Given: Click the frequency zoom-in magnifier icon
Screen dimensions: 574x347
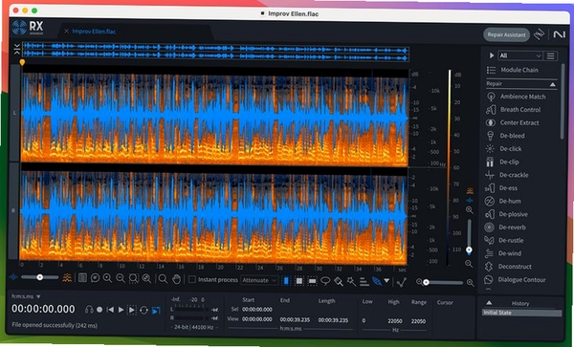Looking at the screenshot, I should point(469,210).
